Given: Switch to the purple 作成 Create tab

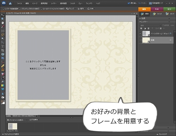Looking at the screenshot, I should (157, 9).
